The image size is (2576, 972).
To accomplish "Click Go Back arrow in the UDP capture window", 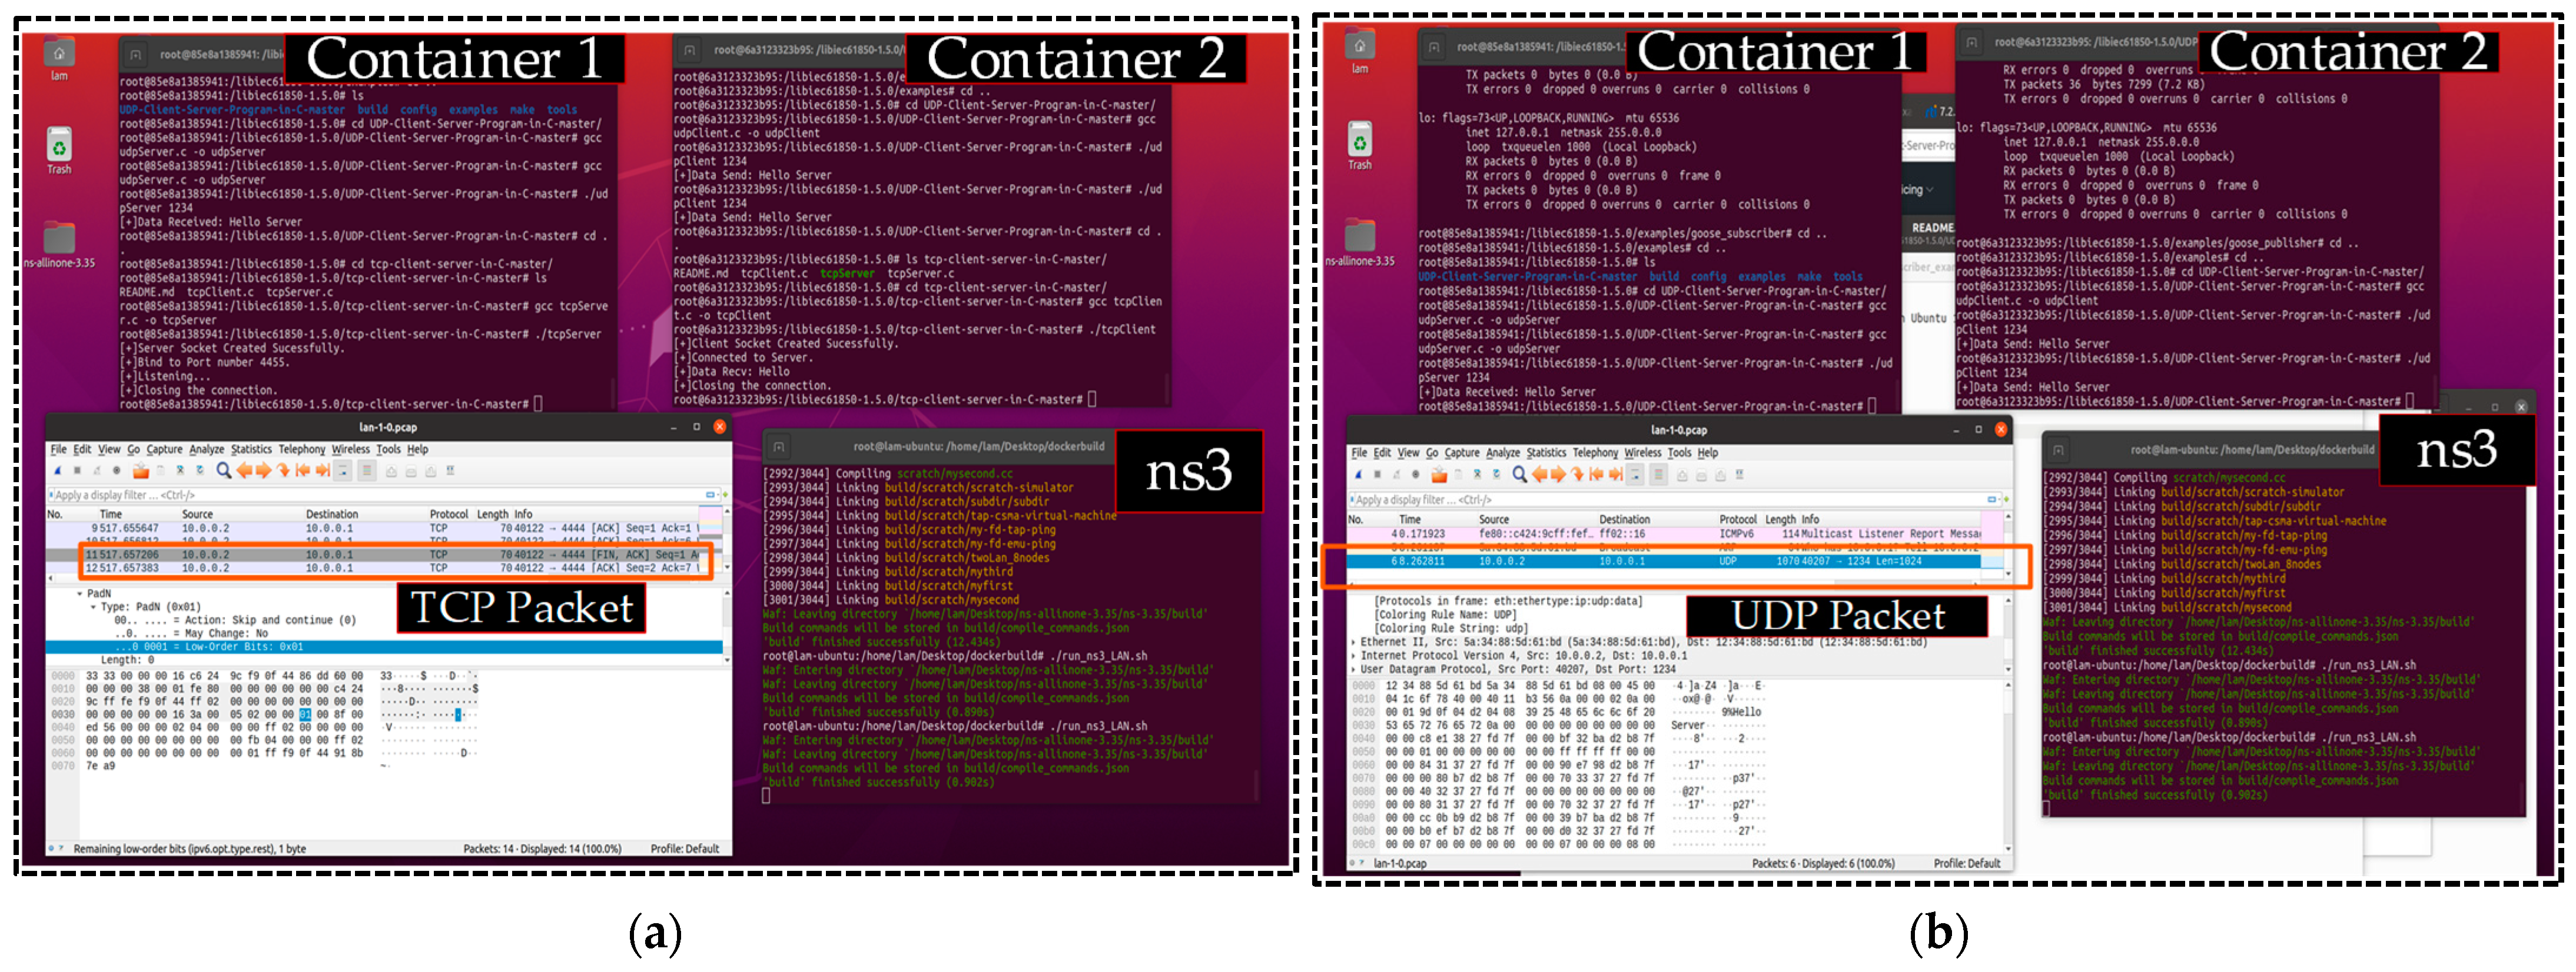I will click(1540, 475).
